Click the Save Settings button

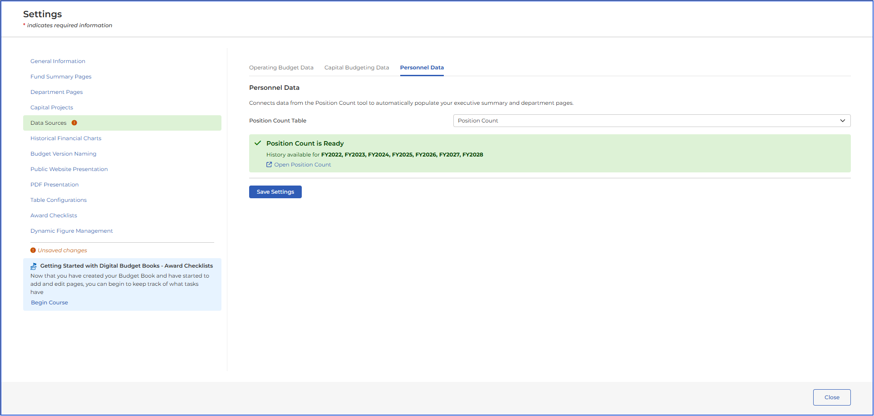pyautogui.click(x=275, y=192)
